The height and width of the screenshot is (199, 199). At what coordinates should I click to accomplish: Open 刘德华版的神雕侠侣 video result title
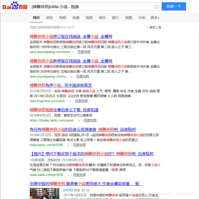[x=86, y=184]
